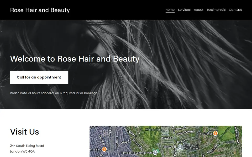The image size is (252, 157).
Task: Click the Loveday Rd map label
Action: pyautogui.click(x=117, y=142)
